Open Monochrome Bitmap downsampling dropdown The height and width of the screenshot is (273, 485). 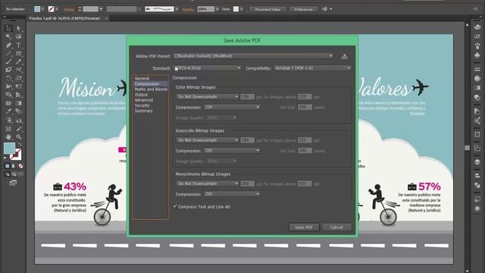[x=208, y=184]
